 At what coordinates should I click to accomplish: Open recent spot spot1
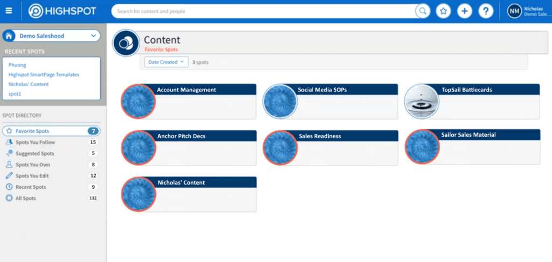(15, 94)
